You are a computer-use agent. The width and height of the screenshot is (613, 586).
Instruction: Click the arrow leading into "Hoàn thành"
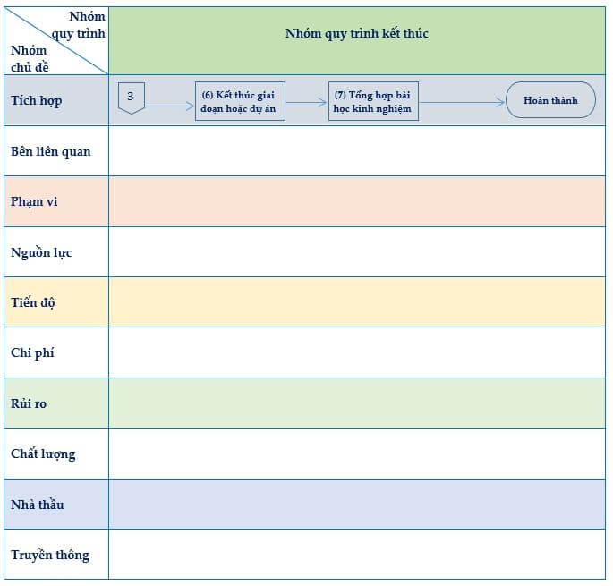click(462, 102)
